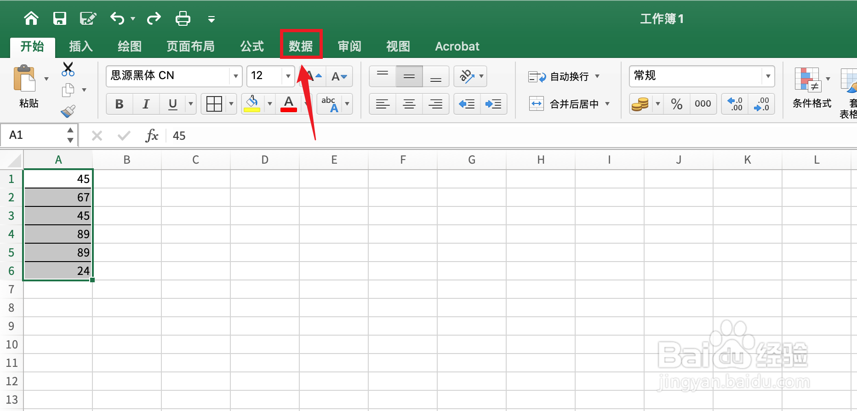Align text to bottom
Screen dimensions: 857x411
436,76
